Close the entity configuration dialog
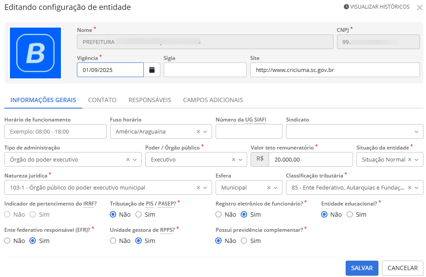The image size is (426, 277). click(420, 8)
